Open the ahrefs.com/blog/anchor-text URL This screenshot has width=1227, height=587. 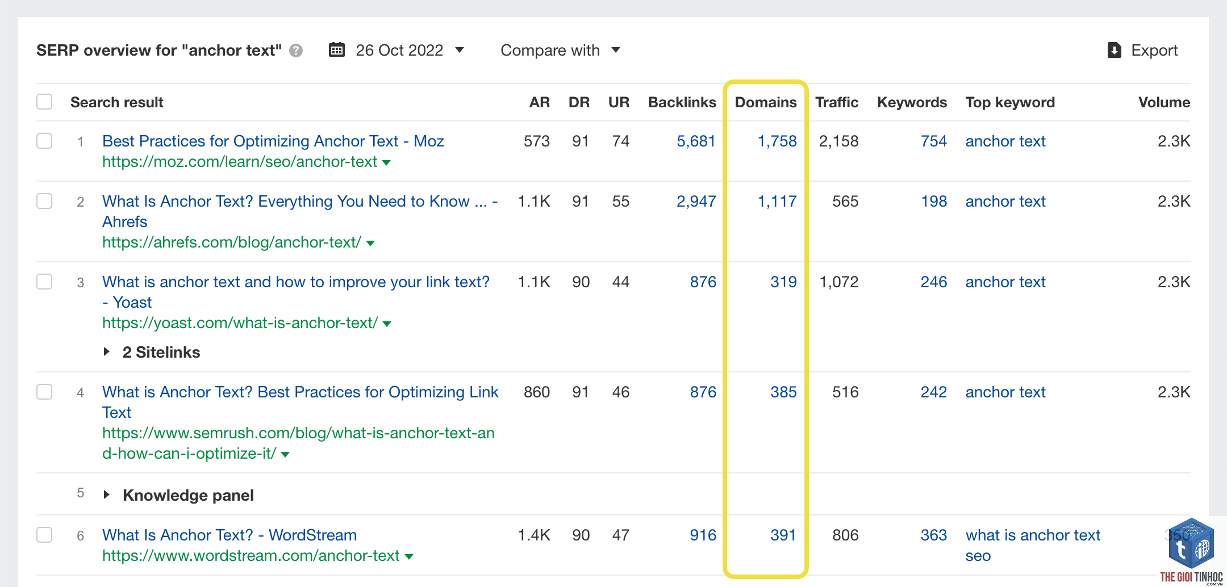[232, 242]
